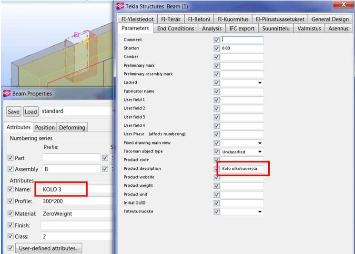
Task: Close the Tekla Structures Beam dialog
Action: coord(344,4)
